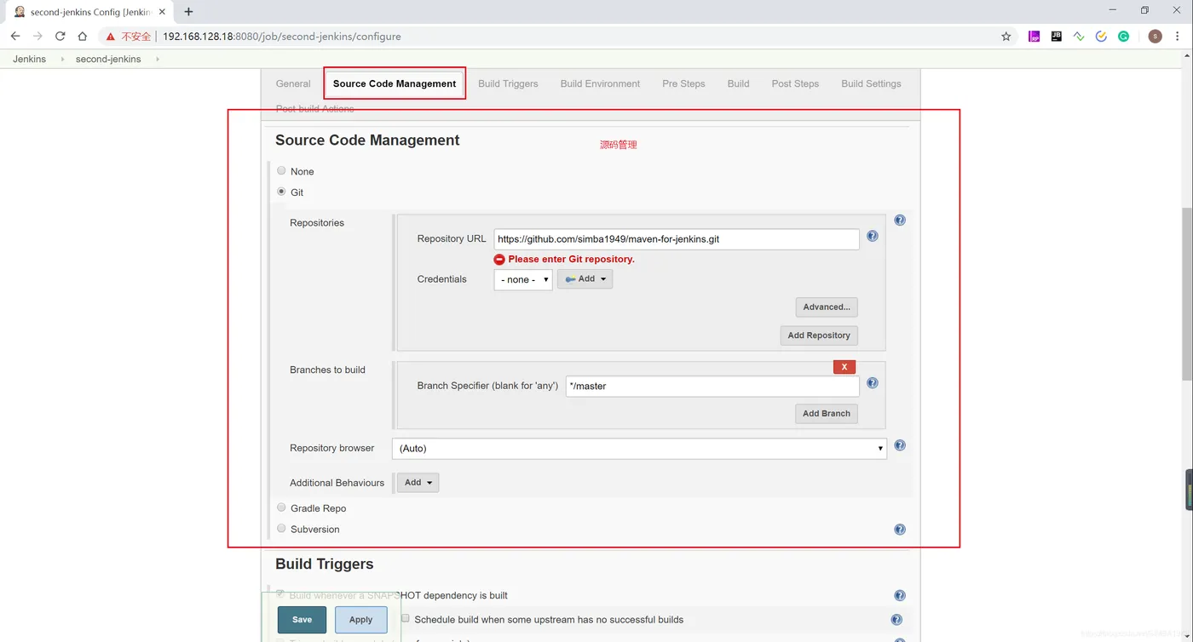Open the Build Environment tab
The width and height of the screenshot is (1193, 642).
(600, 83)
